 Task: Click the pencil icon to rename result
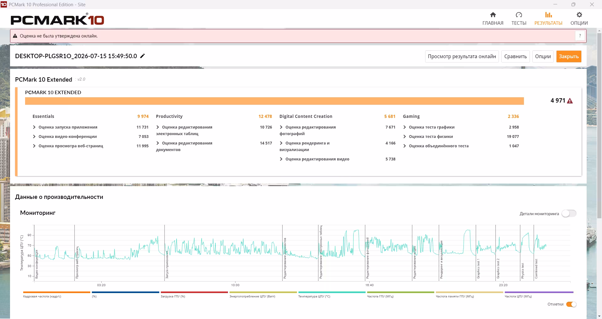142,56
